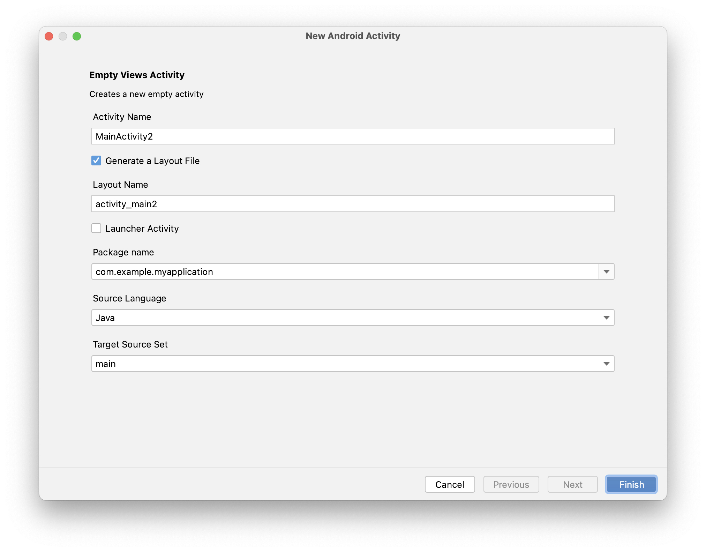
Task: Click the 'Launcher Activity' label text
Action: (142, 229)
